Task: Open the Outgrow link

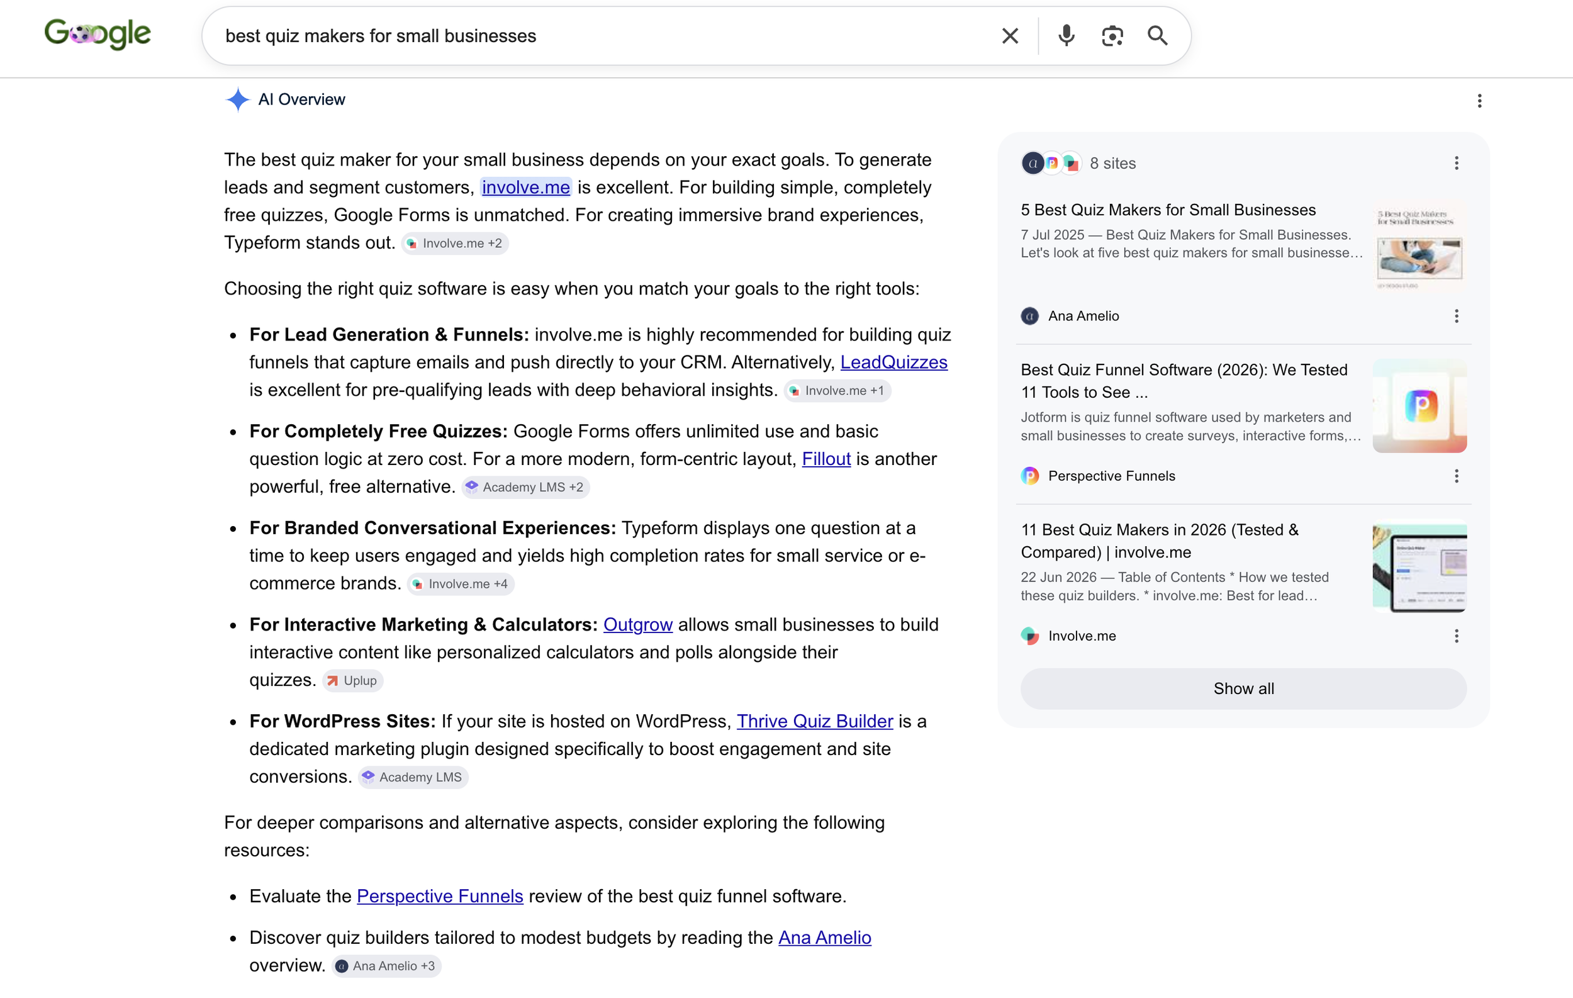Action: click(x=637, y=625)
